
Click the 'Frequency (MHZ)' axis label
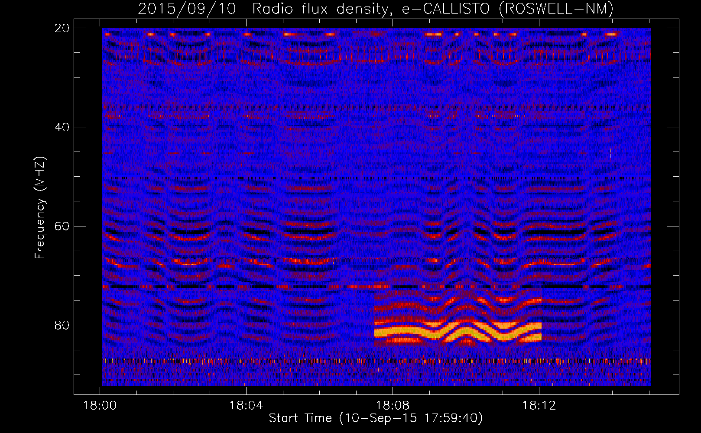click(40, 207)
